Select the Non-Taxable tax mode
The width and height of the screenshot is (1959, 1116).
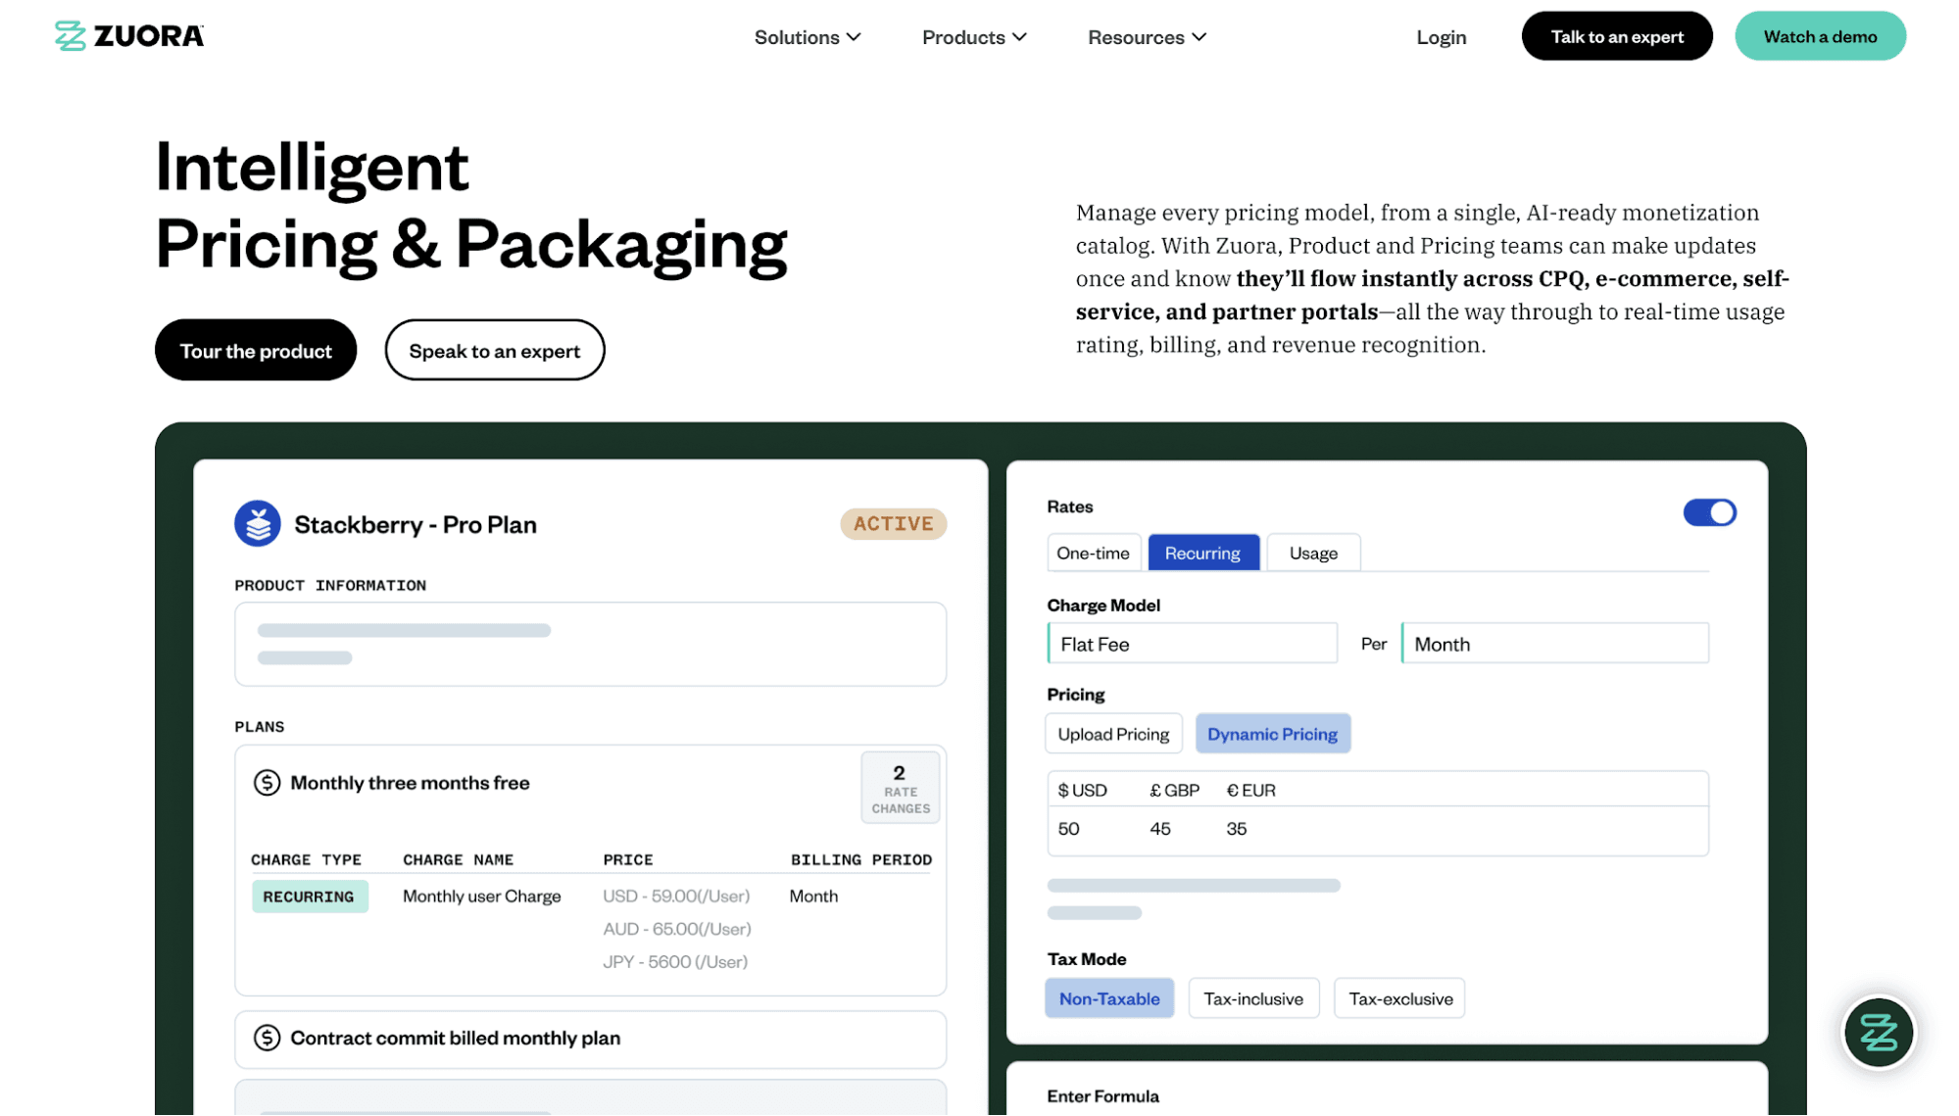tap(1109, 998)
